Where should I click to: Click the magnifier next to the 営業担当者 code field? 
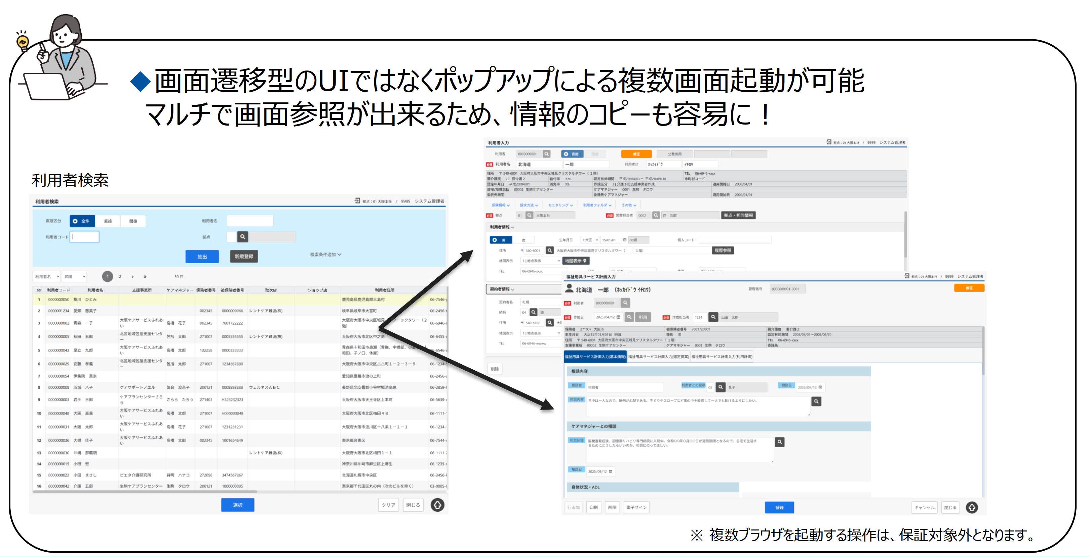pos(656,216)
